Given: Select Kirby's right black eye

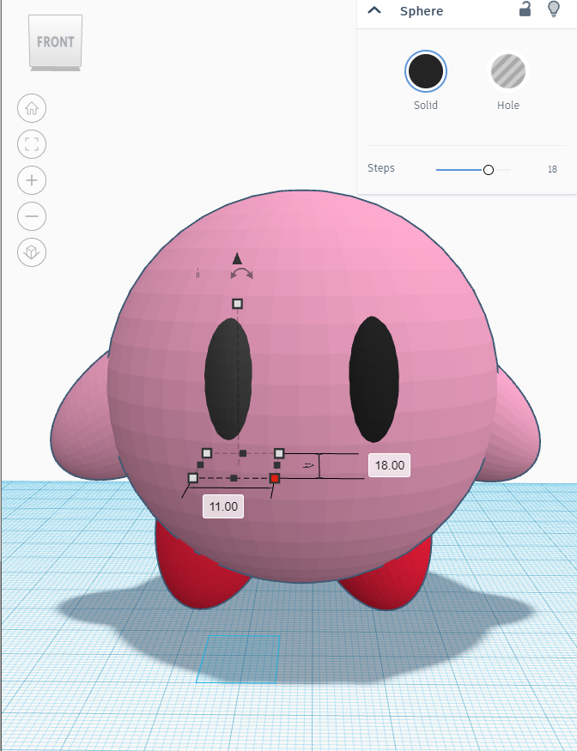Looking at the screenshot, I should pos(374,379).
